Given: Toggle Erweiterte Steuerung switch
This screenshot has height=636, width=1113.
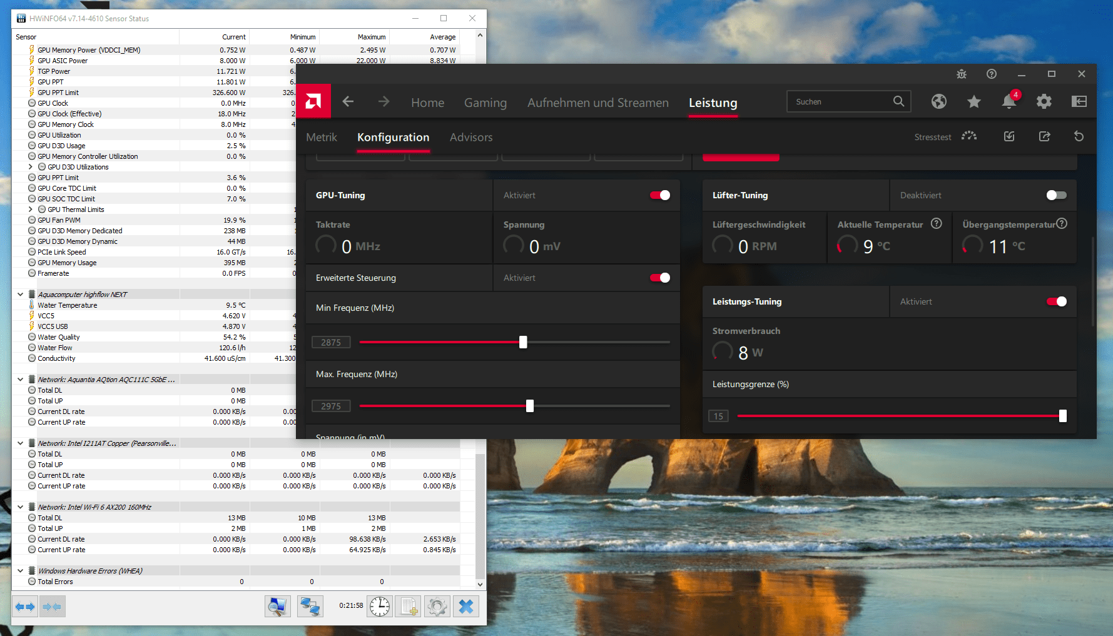Looking at the screenshot, I should tap(660, 278).
